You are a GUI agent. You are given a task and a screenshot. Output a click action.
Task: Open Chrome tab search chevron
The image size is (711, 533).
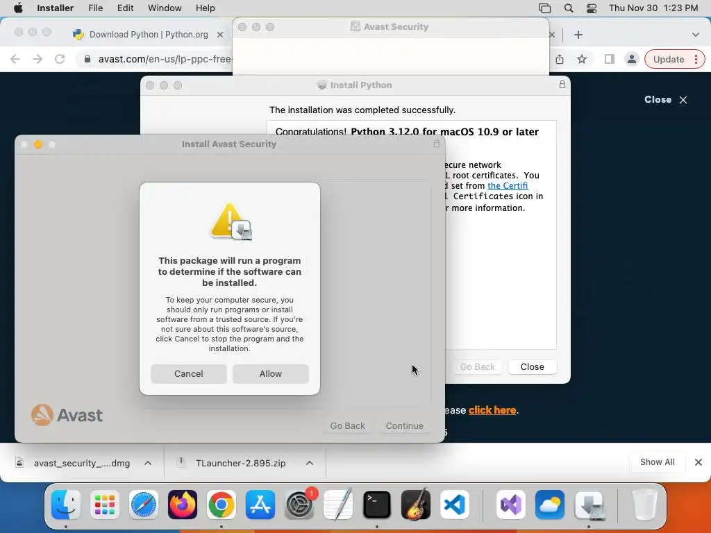coord(696,35)
